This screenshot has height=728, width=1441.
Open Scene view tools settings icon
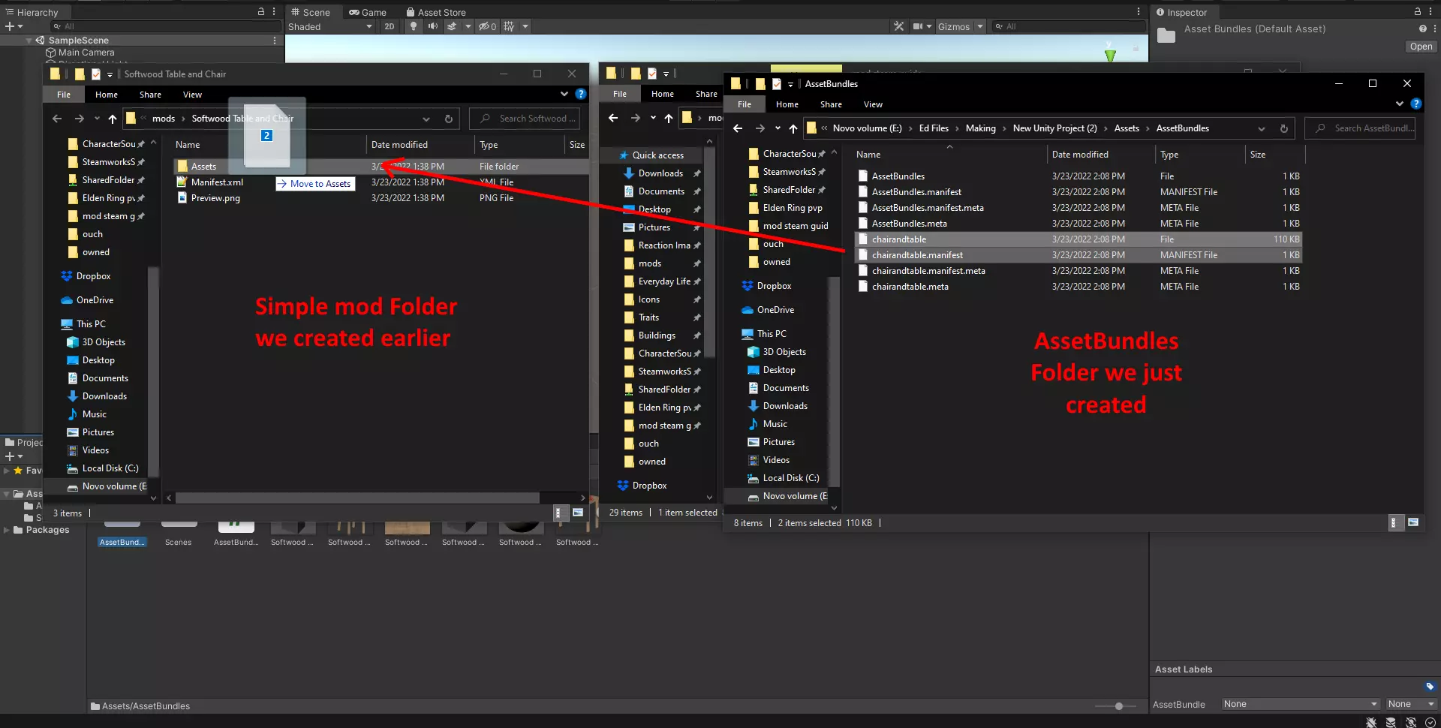[x=898, y=26]
